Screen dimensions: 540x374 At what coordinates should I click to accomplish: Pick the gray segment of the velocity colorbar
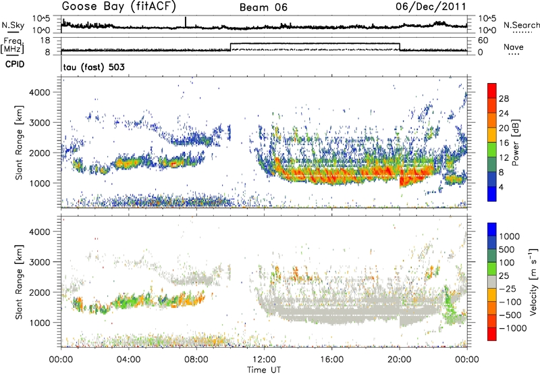(492, 282)
